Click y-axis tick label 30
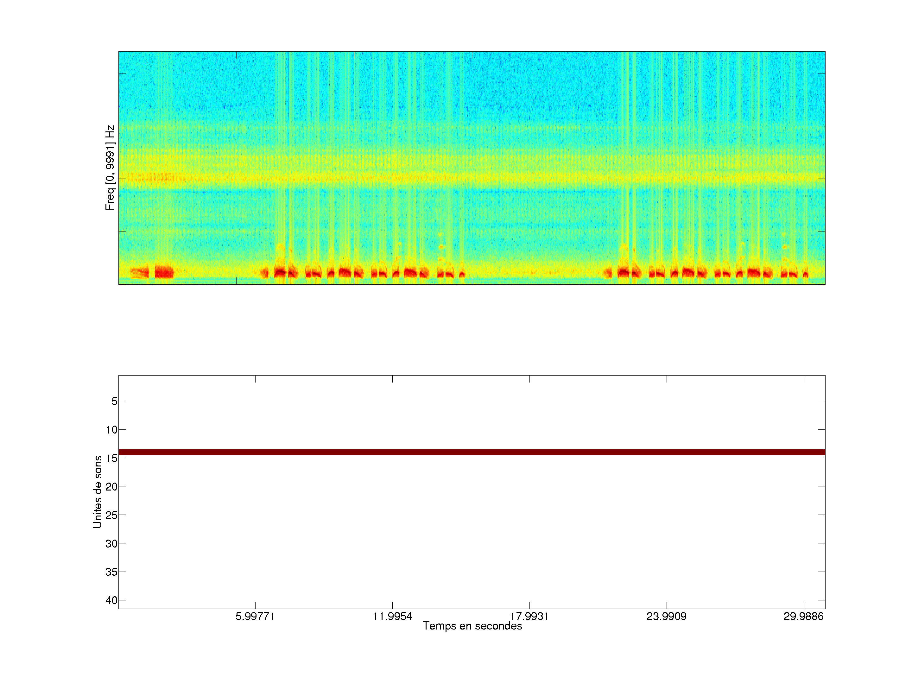 111,543
